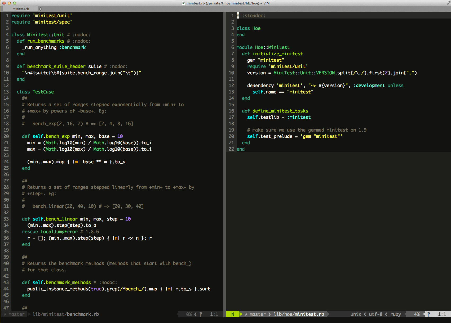Click the unix file format indicator

tap(356, 314)
